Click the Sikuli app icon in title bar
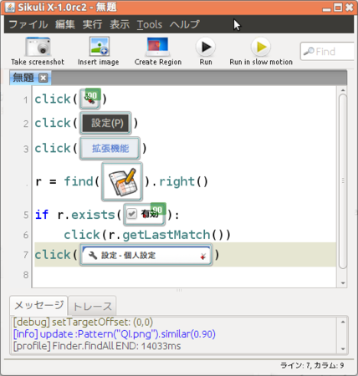 click(x=10, y=8)
